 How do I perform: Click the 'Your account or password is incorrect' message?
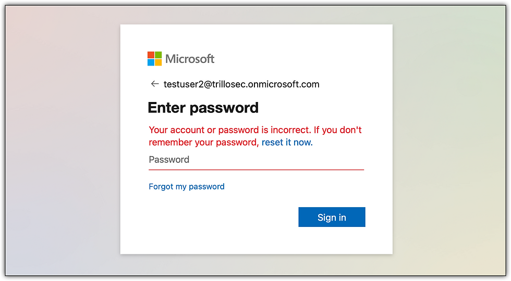230,130
